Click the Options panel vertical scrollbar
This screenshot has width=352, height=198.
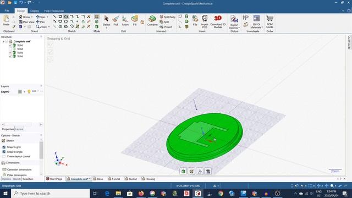pos(41,150)
